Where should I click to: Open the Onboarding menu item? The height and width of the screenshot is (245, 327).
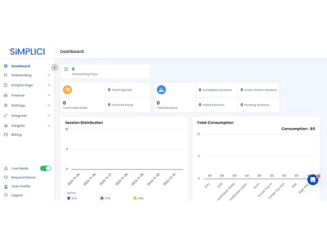[x=22, y=75]
